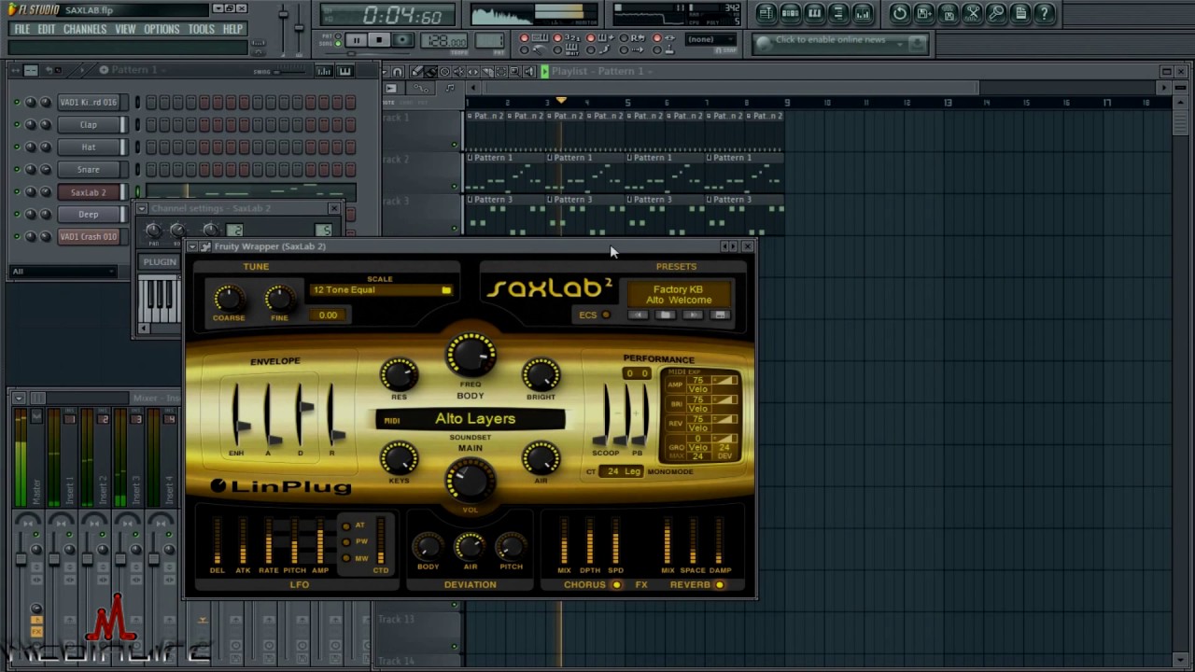The width and height of the screenshot is (1195, 672).
Task: Mute the Clap channel green LED
Action: point(16,124)
